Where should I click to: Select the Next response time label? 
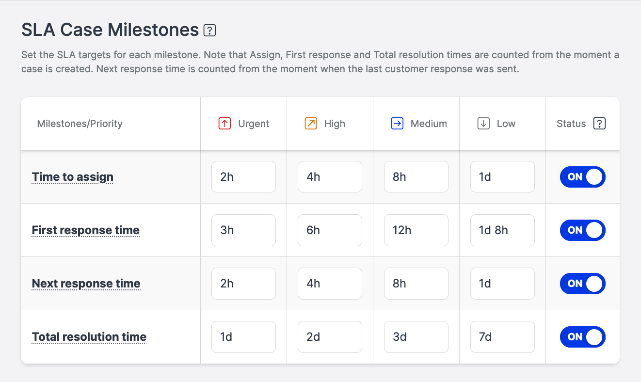point(86,284)
